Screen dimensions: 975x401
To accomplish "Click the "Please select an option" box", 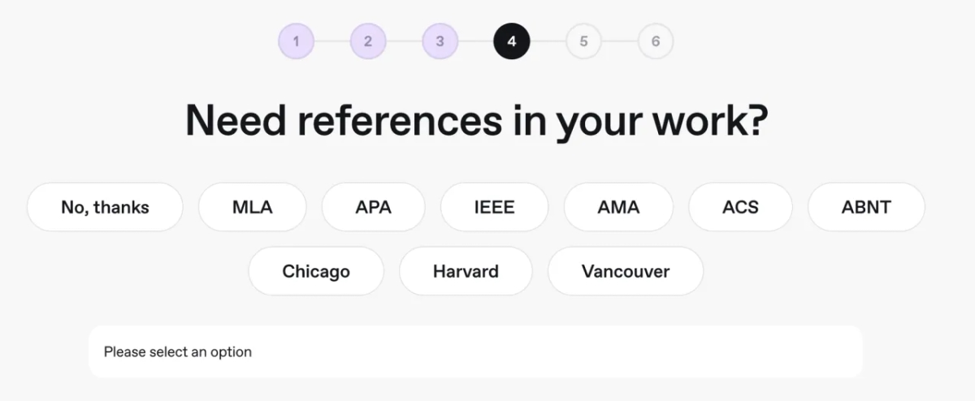I will (x=475, y=351).
